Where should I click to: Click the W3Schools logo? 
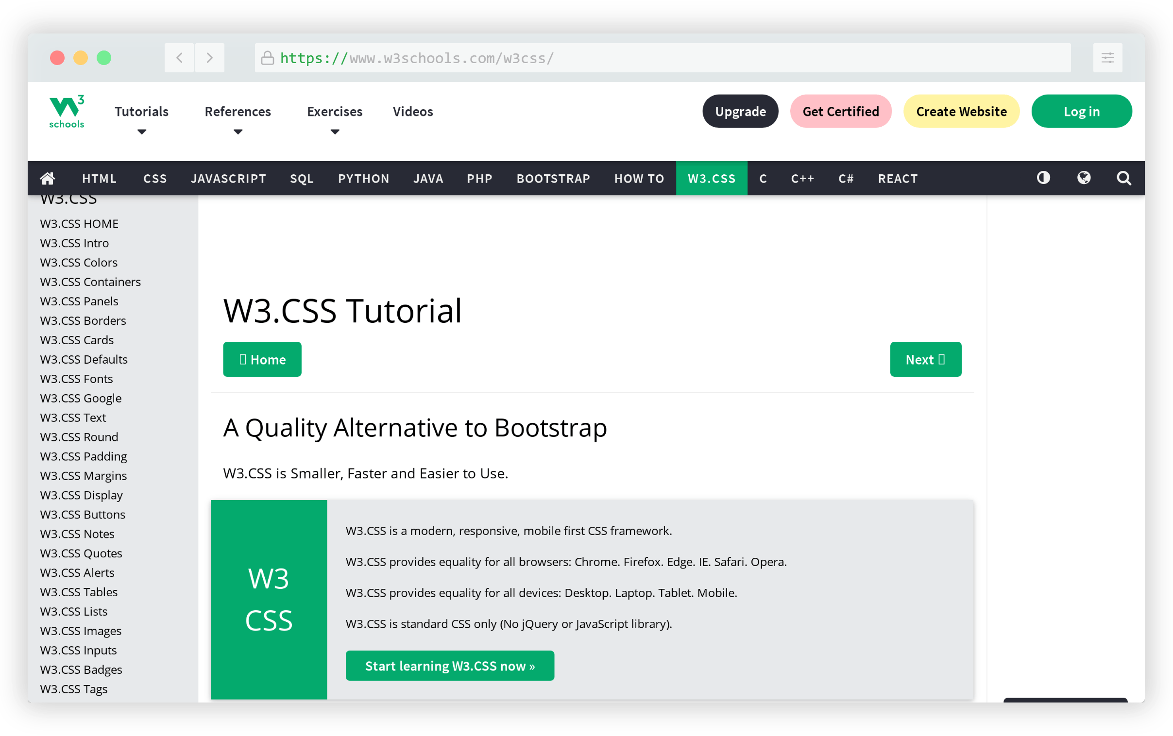tap(66, 111)
